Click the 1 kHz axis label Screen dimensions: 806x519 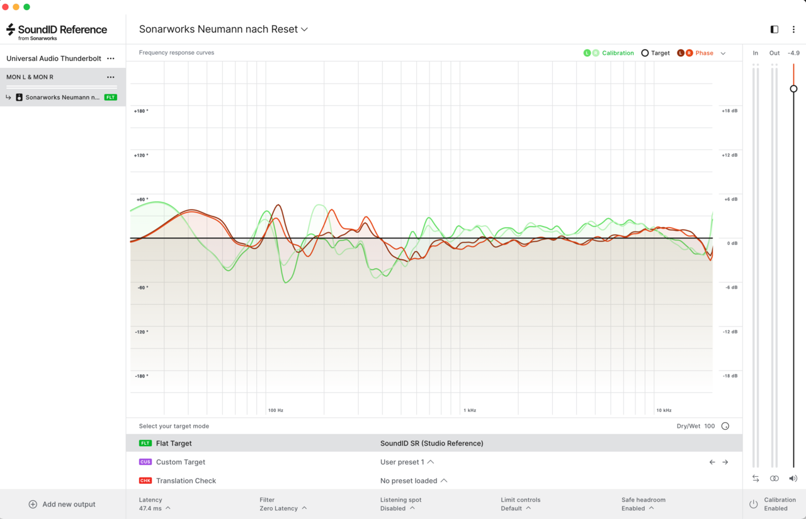point(470,410)
